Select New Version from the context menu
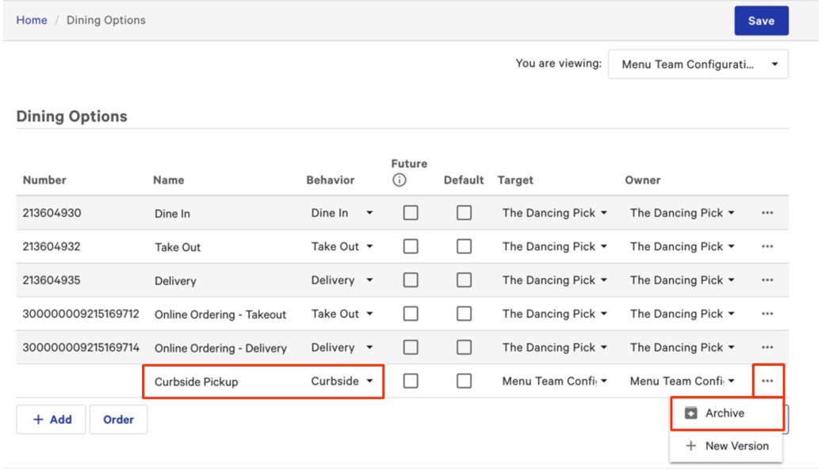The width and height of the screenshot is (822, 472). click(x=727, y=446)
